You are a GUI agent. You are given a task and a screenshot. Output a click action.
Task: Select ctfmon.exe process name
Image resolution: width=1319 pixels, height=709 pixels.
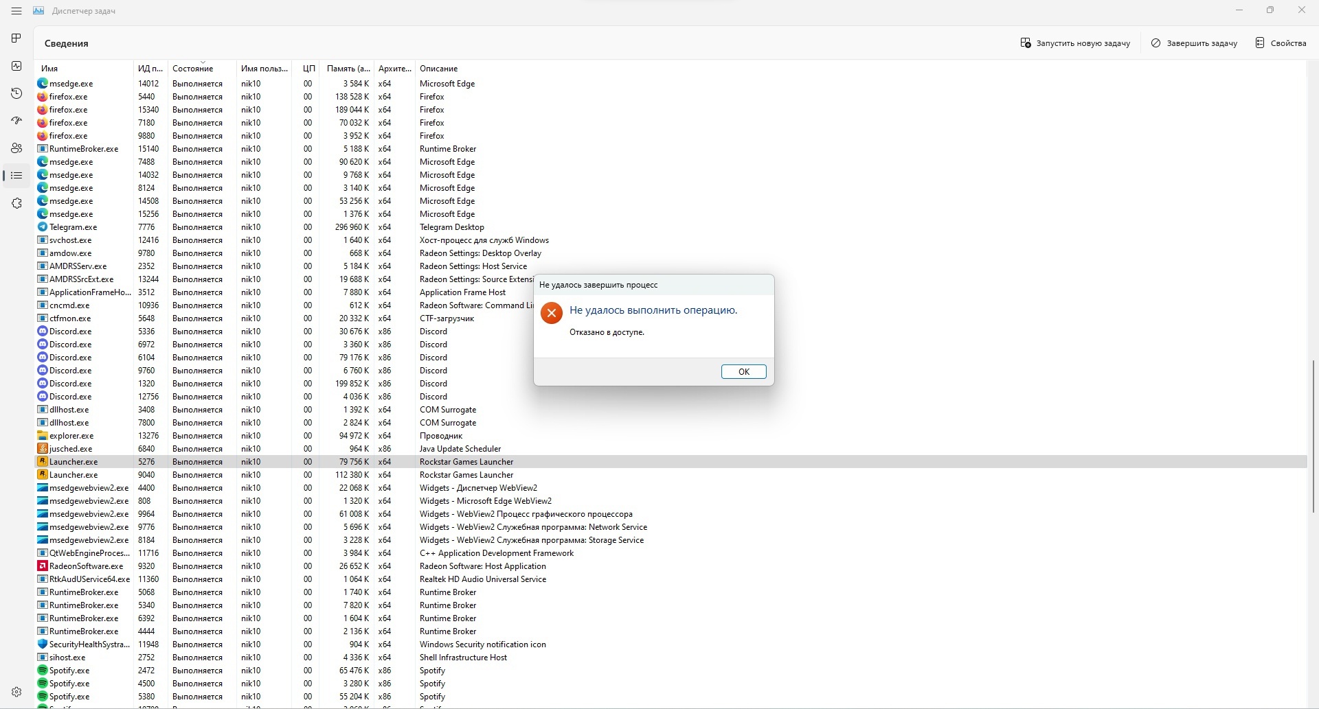coord(70,318)
